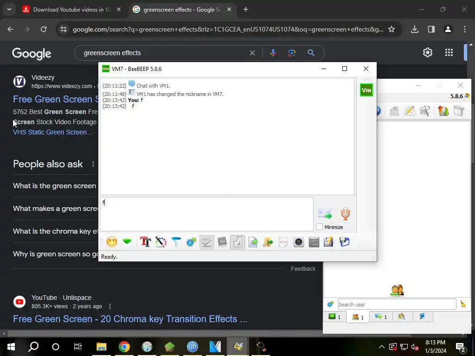Image resolution: width=475 pixels, height=356 pixels.
Task: Click the 5.8.6 version label in BeeBEEP
Action: [x=456, y=96]
